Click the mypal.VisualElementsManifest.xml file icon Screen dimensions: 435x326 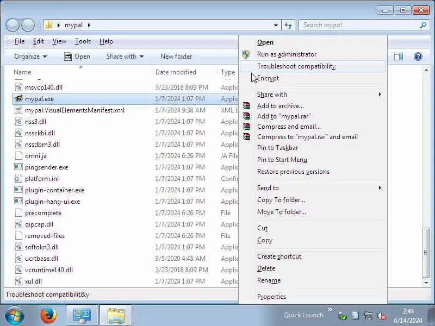tap(18, 110)
